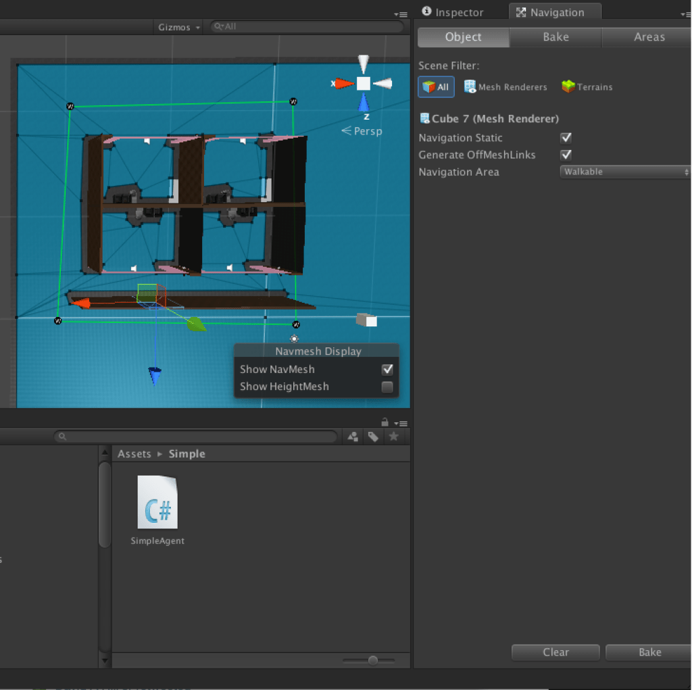Screen dimensions: 692x690
Task: Open the Gizmos dropdown menu
Action: tap(179, 27)
